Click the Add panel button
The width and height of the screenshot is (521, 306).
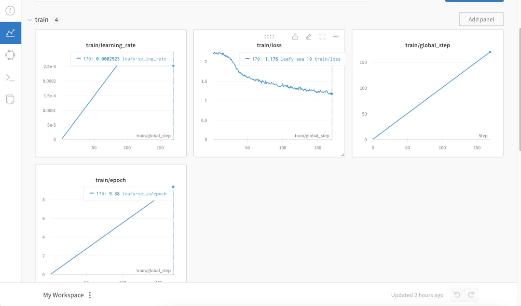tap(481, 19)
